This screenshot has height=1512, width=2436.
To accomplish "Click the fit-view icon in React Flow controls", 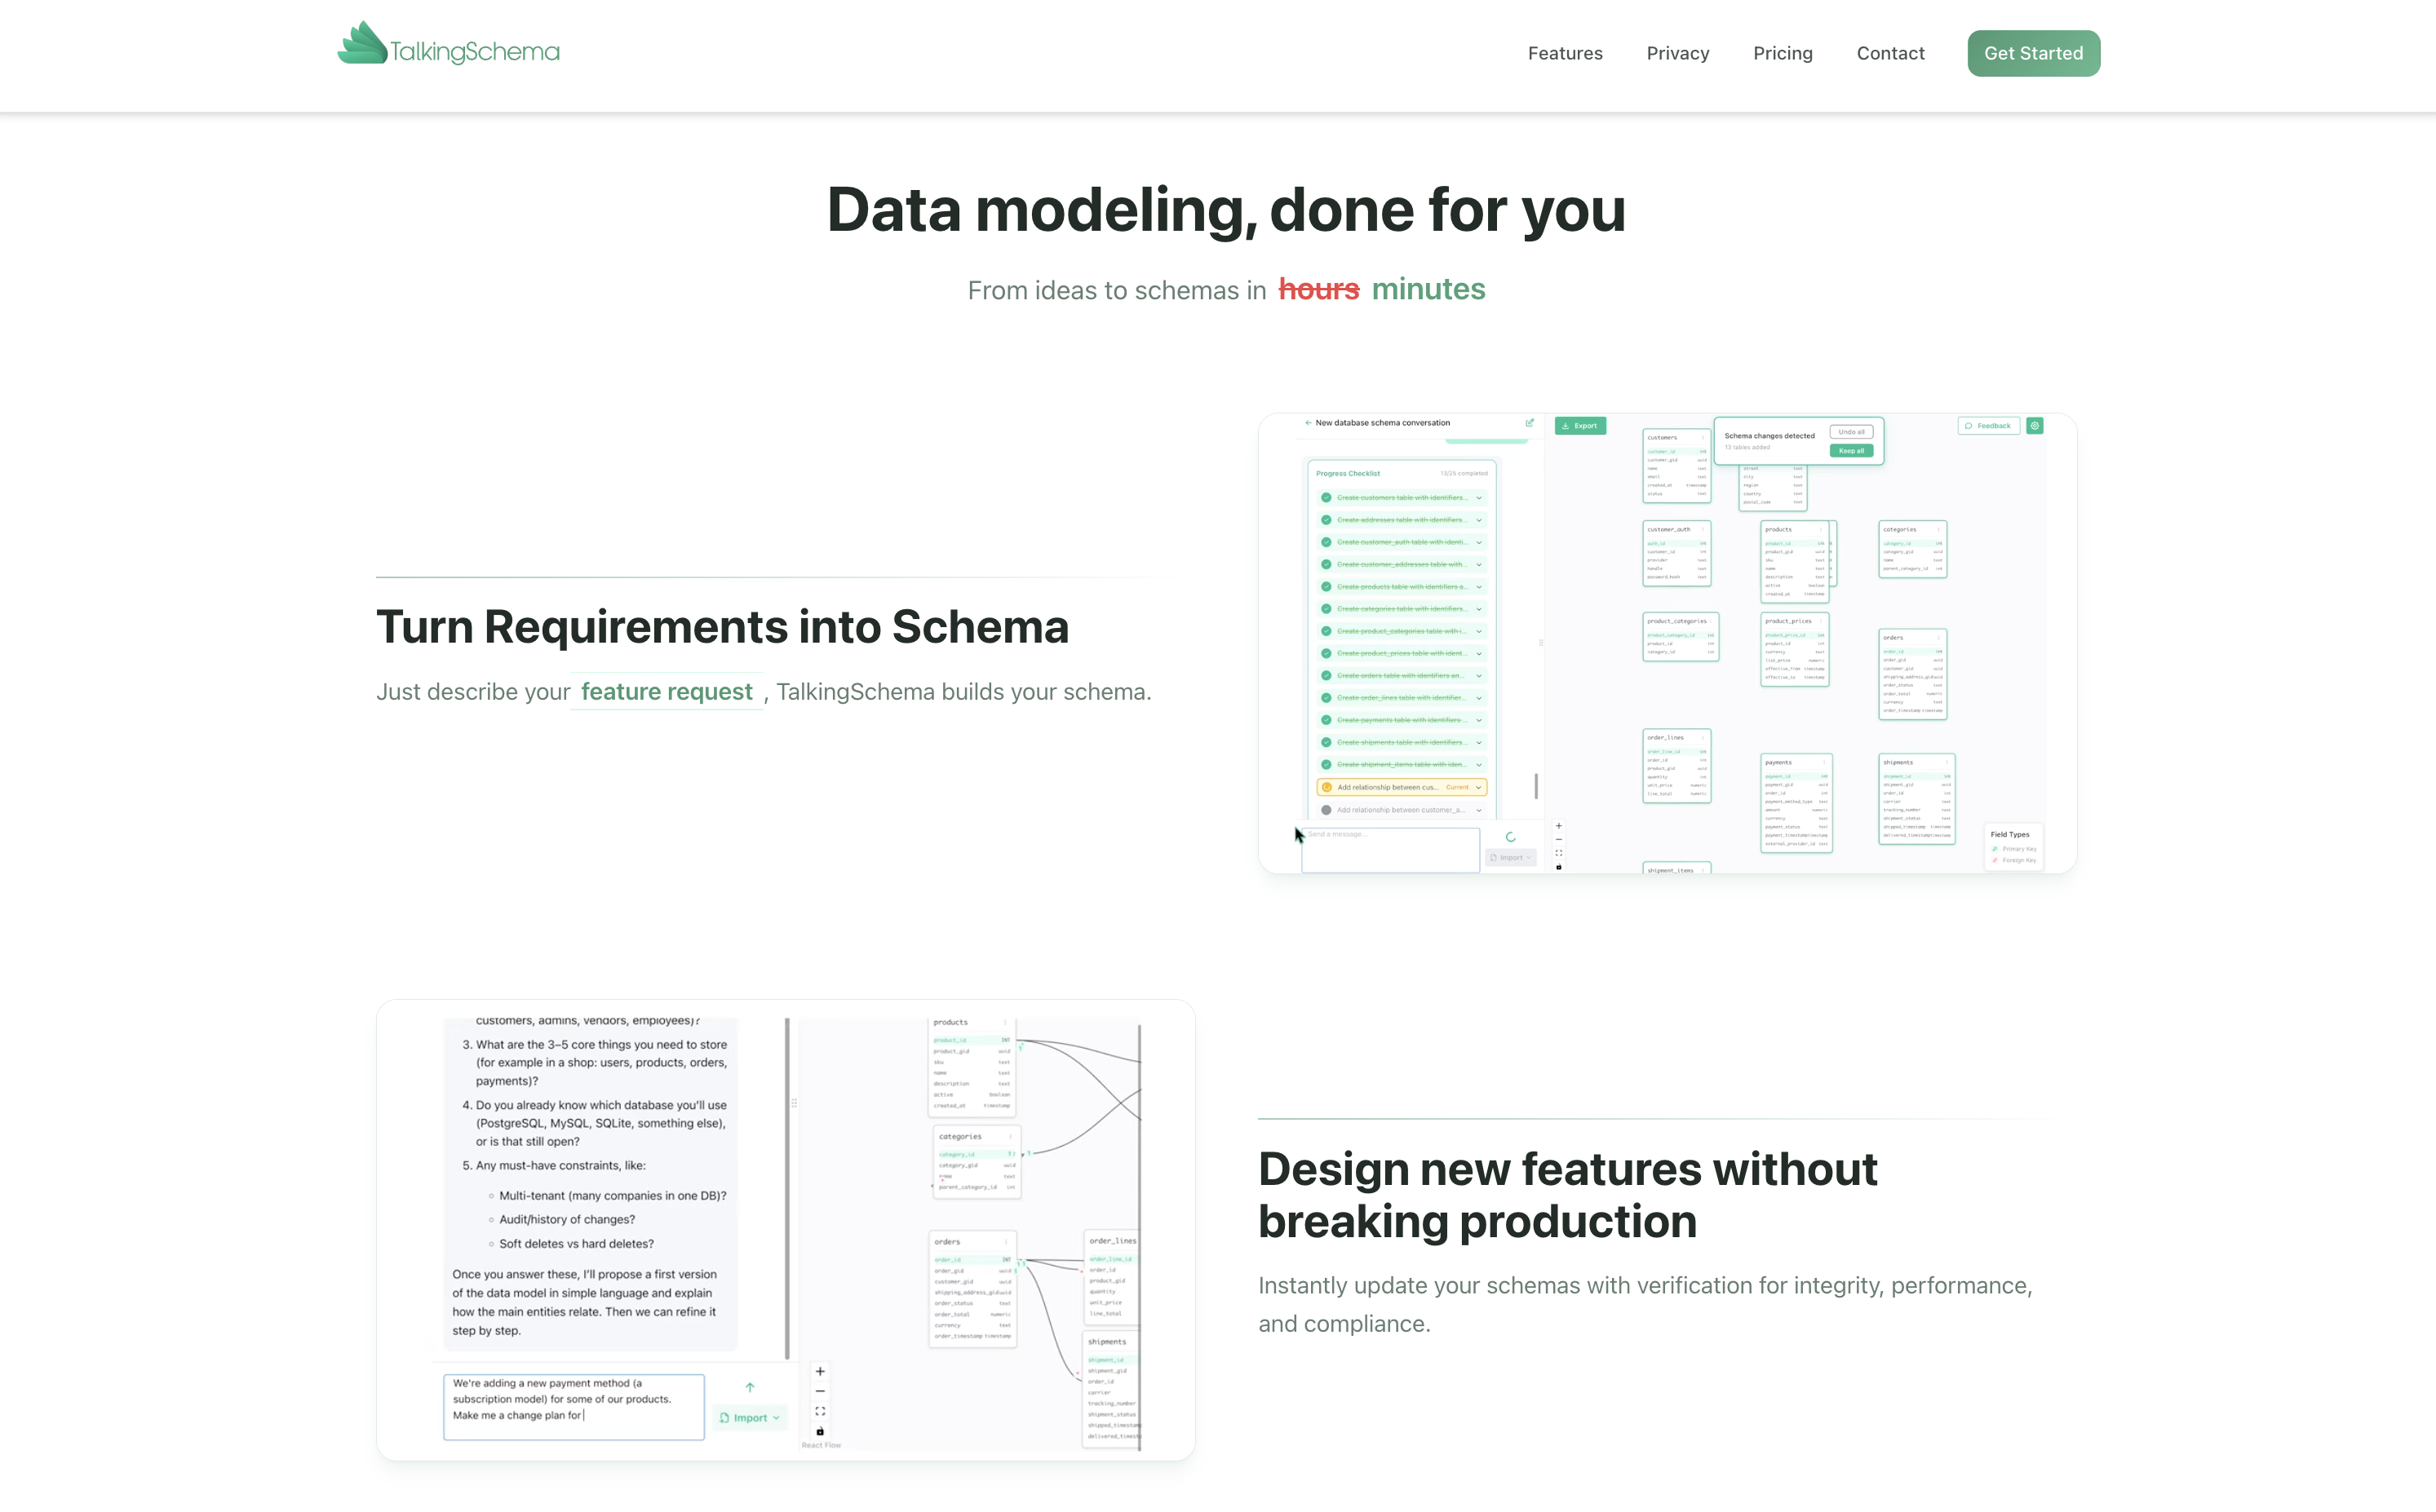I will (x=819, y=1411).
